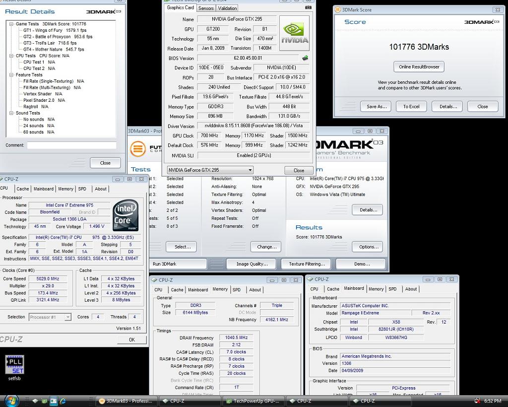The height and width of the screenshot is (407, 508).
Task: Click the OK button in CPU-Z
Action: click(x=132, y=339)
